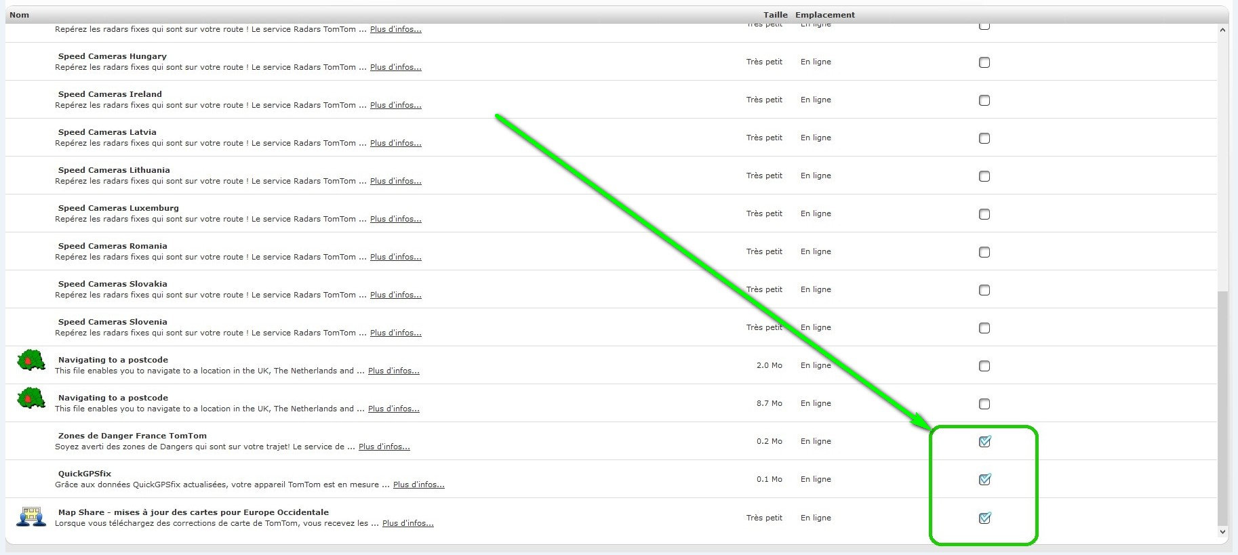Viewport: 1238px width, 555px height.
Task: Follow Plus d'infos for Speed Cameras Slovakia
Action: pos(396,295)
